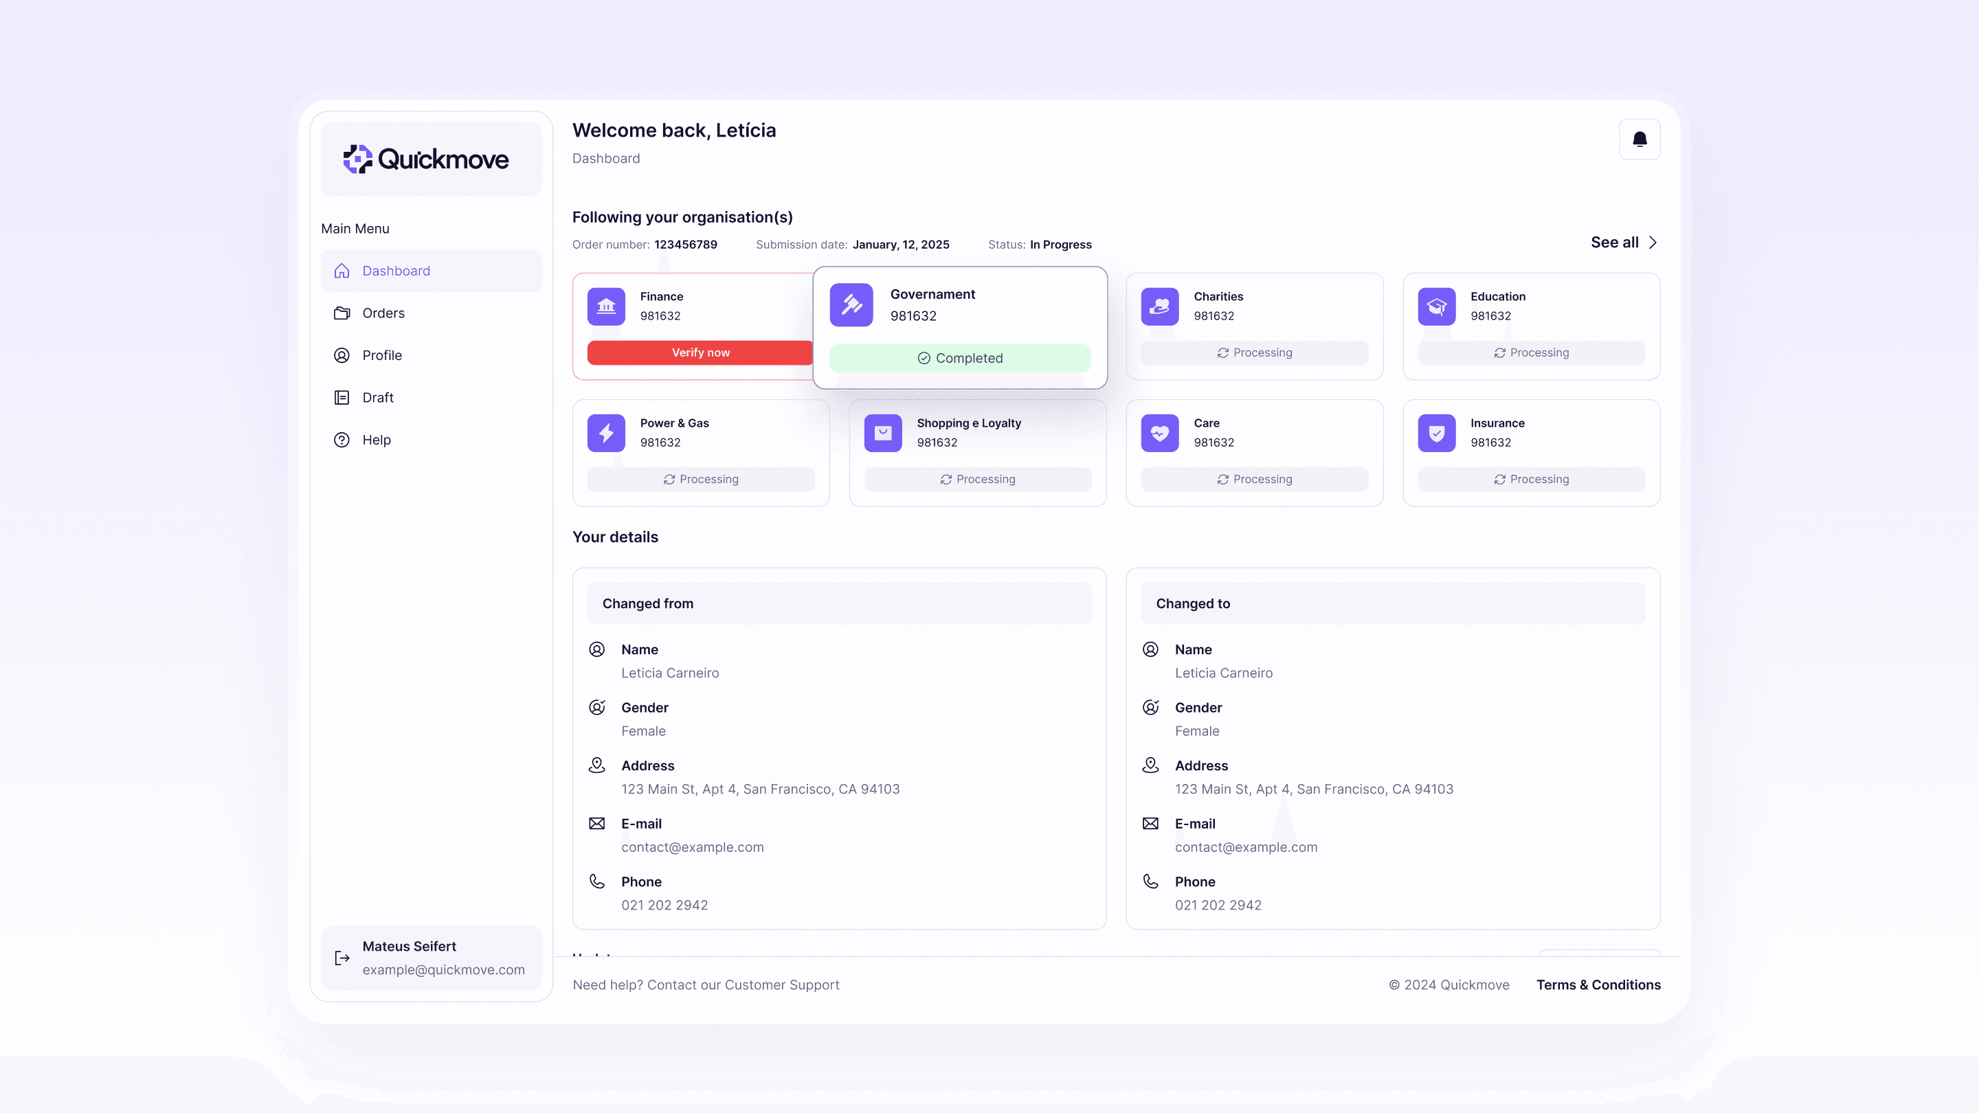This screenshot has height=1113, width=1979.
Task: Open the Terms & Conditions link
Action: (1598, 985)
